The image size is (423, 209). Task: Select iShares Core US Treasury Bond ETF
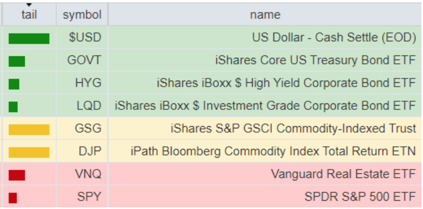(316, 60)
